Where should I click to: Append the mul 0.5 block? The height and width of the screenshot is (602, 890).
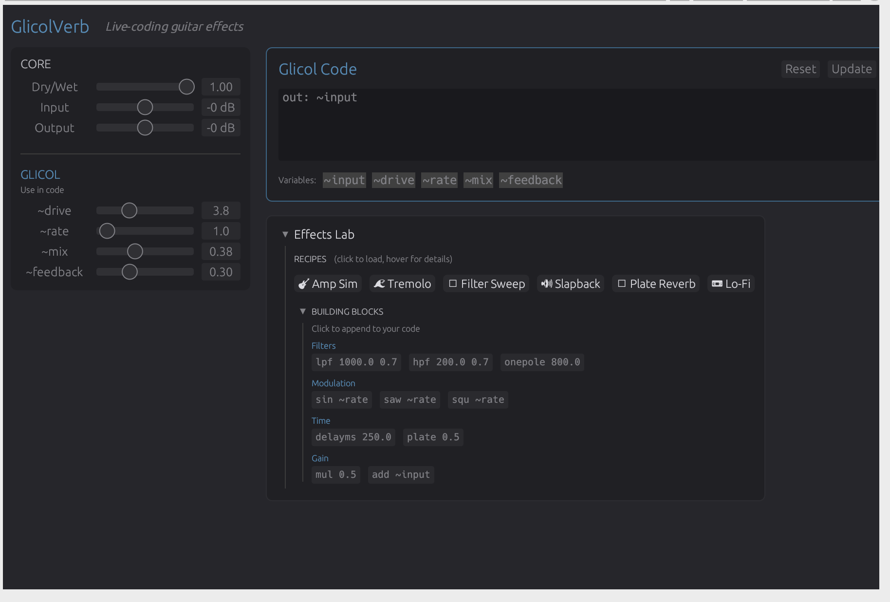pos(336,475)
